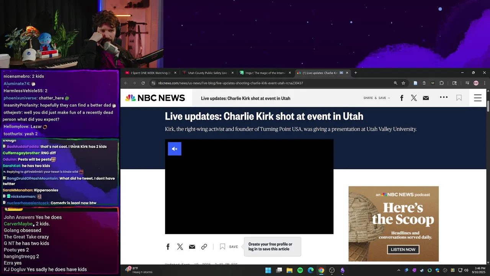Screen dimensions: 490x276
Task: Open the three-dot more options in NBC header
Action: (x=444, y=97)
